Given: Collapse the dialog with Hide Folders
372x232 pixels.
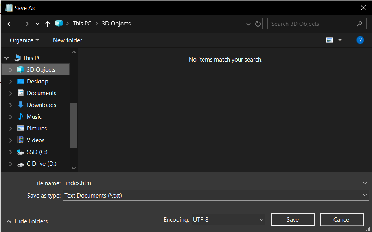Looking at the screenshot, I should [26, 221].
